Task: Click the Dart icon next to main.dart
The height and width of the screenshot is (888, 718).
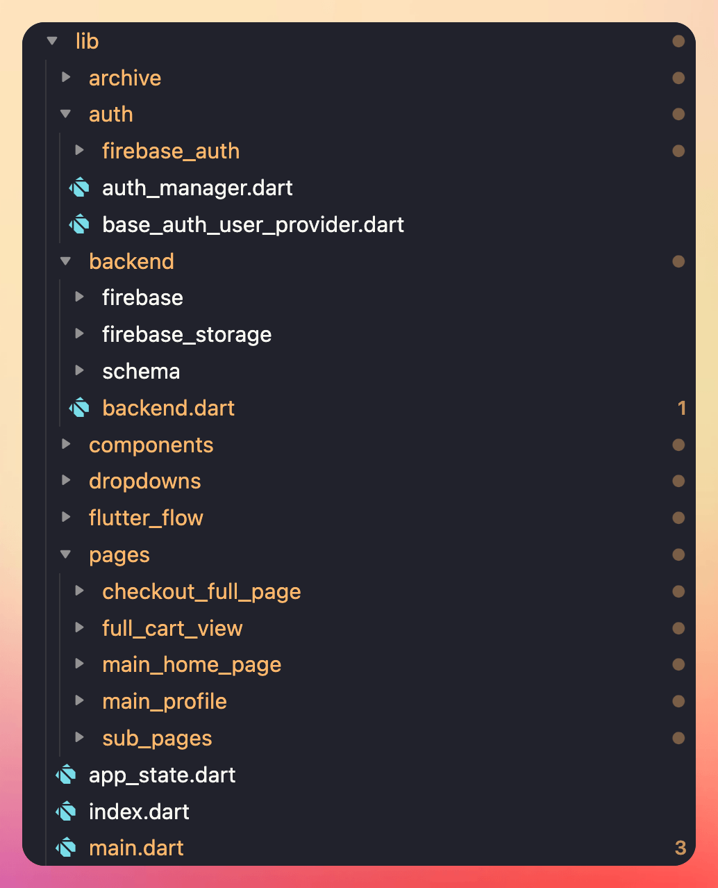Action: 67,847
